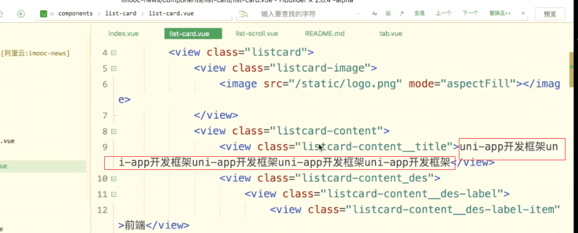Click line number 7 in the gutter
This screenshot has height=233, width=578.
point(105,116)
